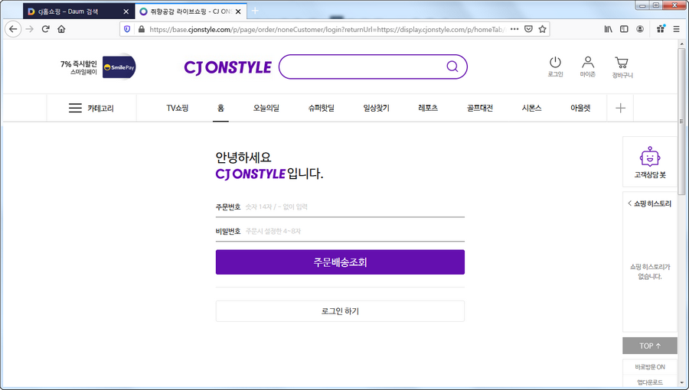Close the Daum search tab

[126, 11]
